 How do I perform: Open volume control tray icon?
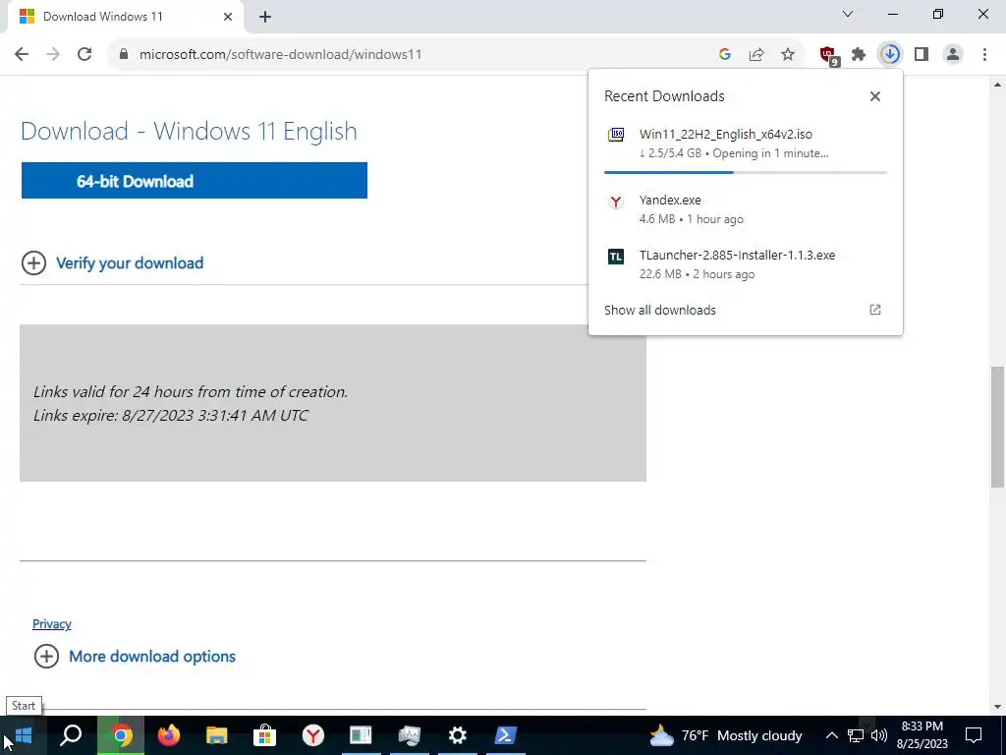point(879,735)
